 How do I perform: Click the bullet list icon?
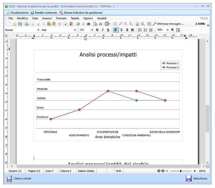pyautogui.click(x=140, y=30)
